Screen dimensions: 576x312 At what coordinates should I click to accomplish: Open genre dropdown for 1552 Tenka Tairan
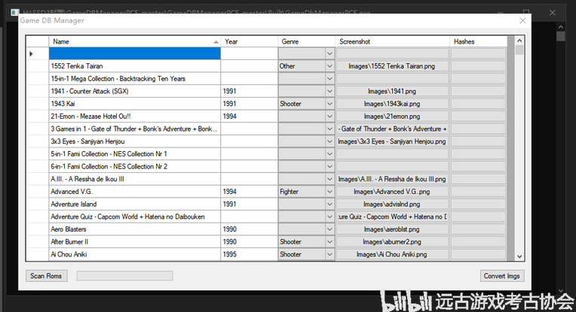pyautogui.click(x=329, y=66)
